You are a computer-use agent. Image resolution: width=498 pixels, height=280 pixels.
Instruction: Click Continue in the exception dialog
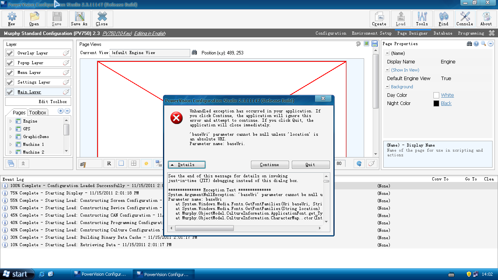tap(270, 164)
